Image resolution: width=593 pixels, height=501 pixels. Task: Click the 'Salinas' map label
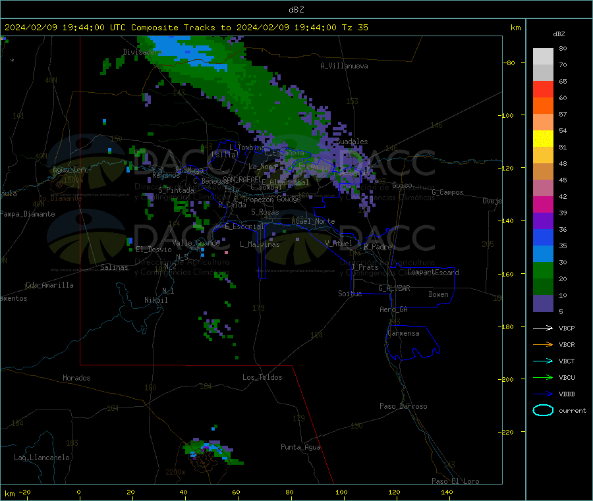point(114,267)
